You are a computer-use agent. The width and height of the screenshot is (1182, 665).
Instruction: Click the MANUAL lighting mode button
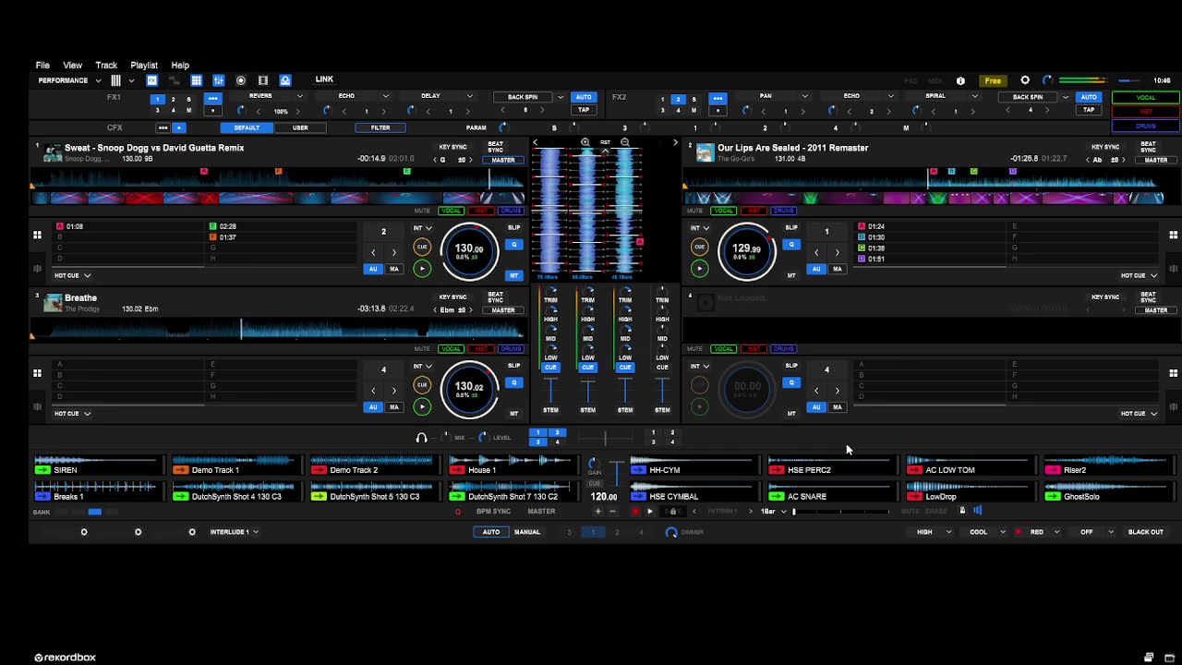pos(527,532)
